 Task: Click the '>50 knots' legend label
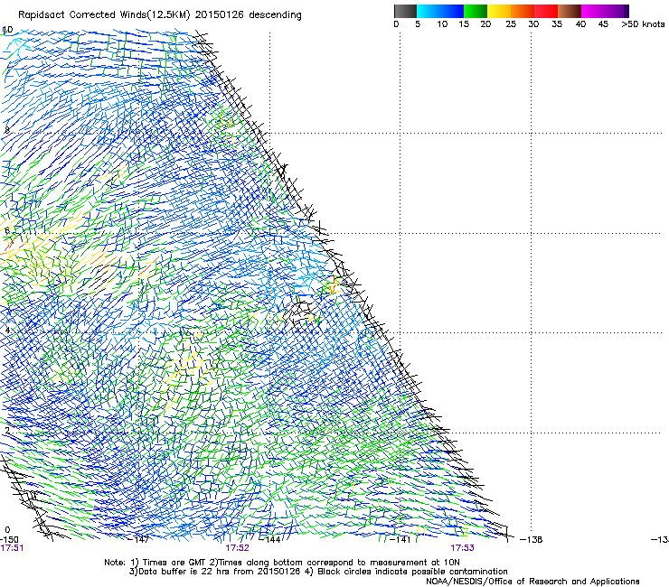(x=643, y=24)
